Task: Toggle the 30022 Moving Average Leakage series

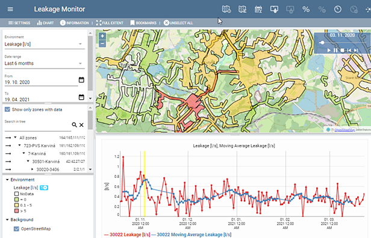Action: [191, 234]
